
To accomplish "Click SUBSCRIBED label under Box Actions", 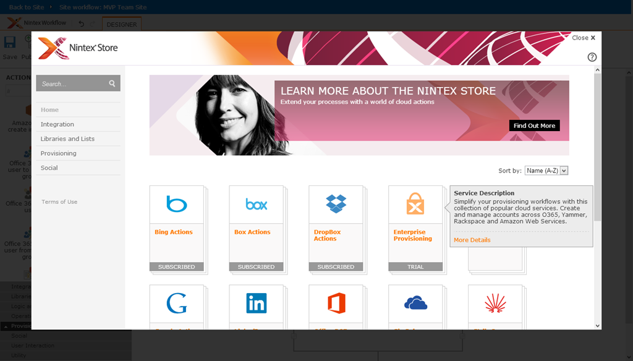I will (257, 267).
